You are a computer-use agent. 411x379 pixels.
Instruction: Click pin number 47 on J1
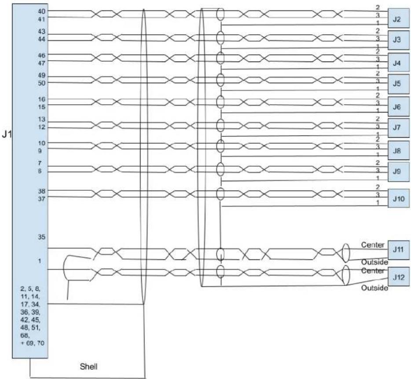pos(42,63)
